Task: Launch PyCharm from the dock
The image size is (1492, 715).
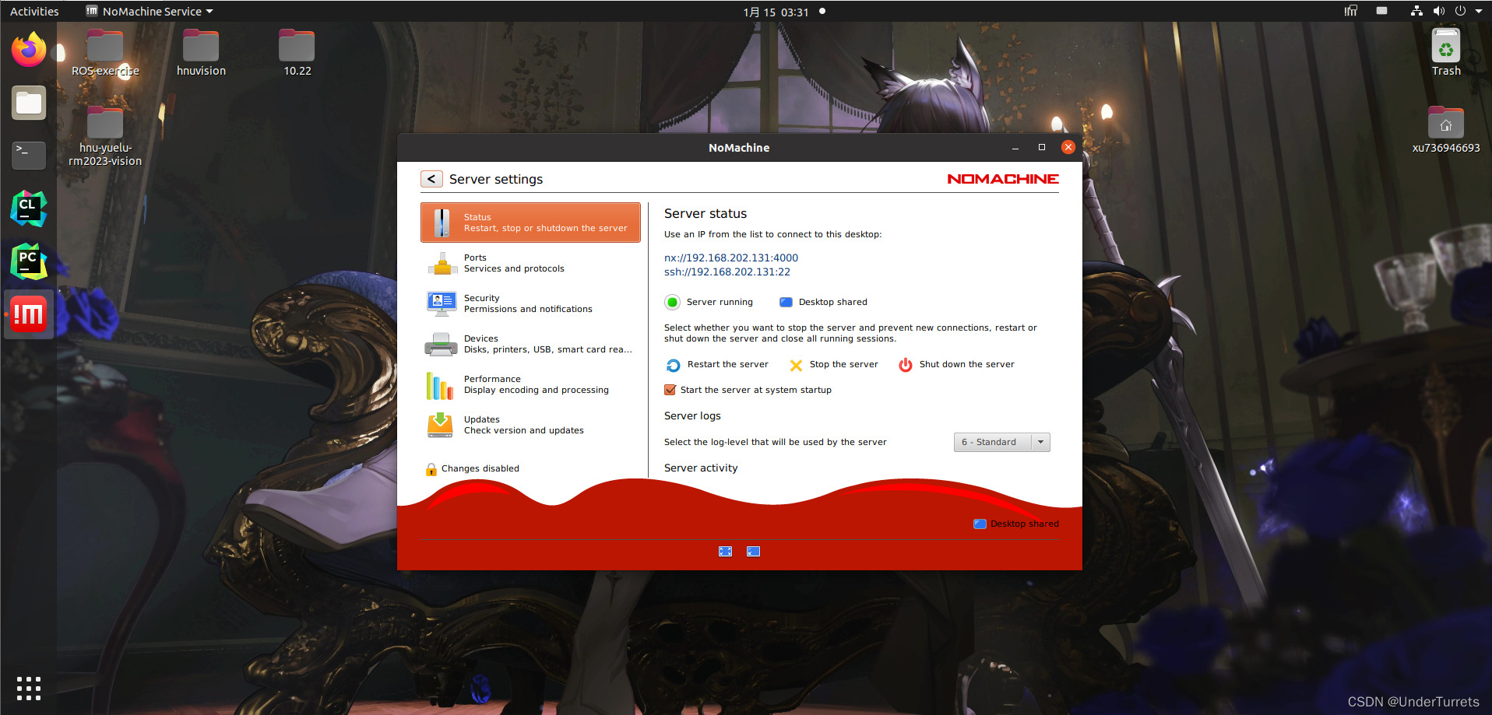Action: click(29, 261)
